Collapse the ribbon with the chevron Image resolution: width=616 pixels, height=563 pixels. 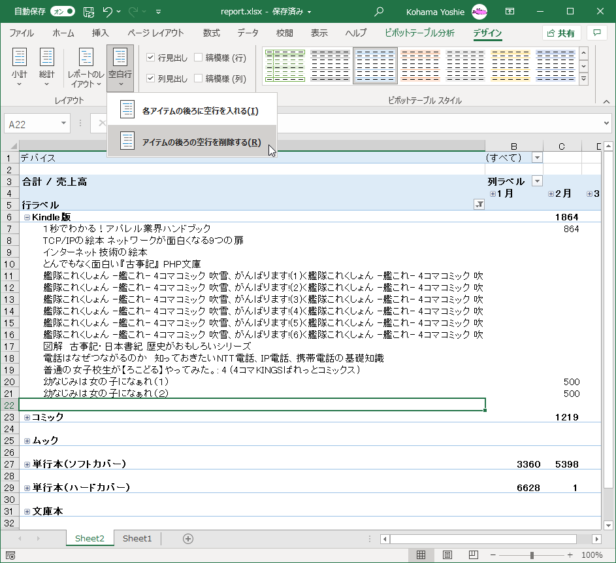607,101
